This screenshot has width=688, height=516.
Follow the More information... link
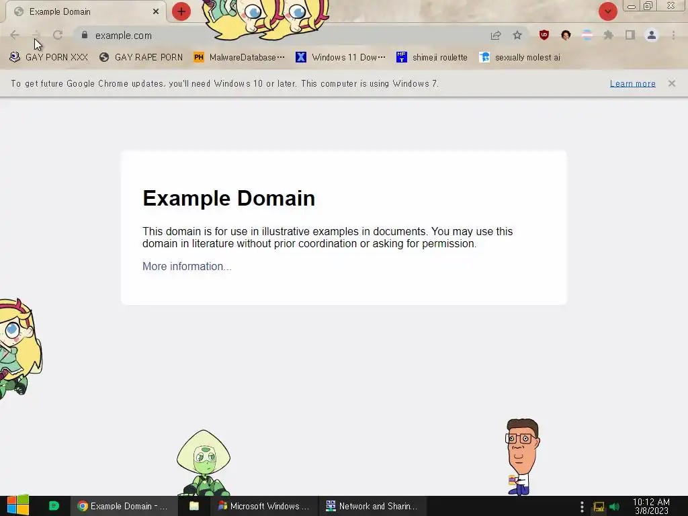click(x=187, y=266)
